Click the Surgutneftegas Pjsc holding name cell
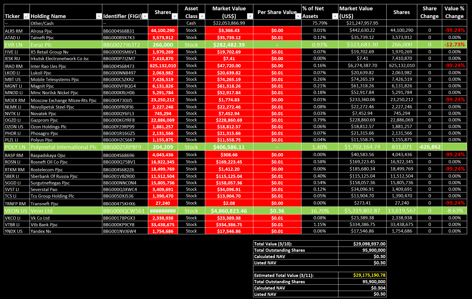This screenshot has height=299, width=472. [x=66, y=183]
